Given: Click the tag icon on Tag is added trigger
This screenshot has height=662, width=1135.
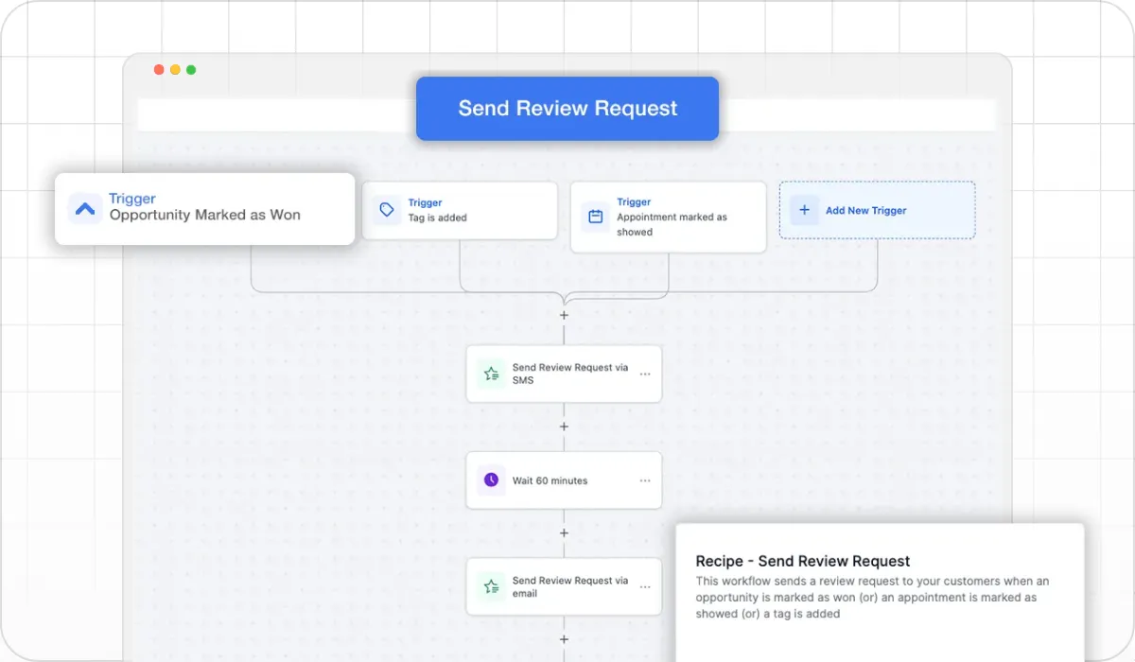Looking at the screenshot, I should click(x=387, y=210).
